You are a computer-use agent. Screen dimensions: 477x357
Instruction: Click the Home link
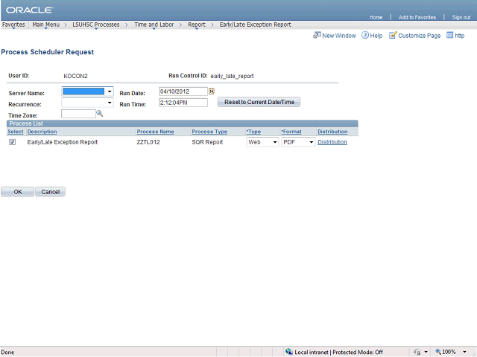tap(376, 17)
